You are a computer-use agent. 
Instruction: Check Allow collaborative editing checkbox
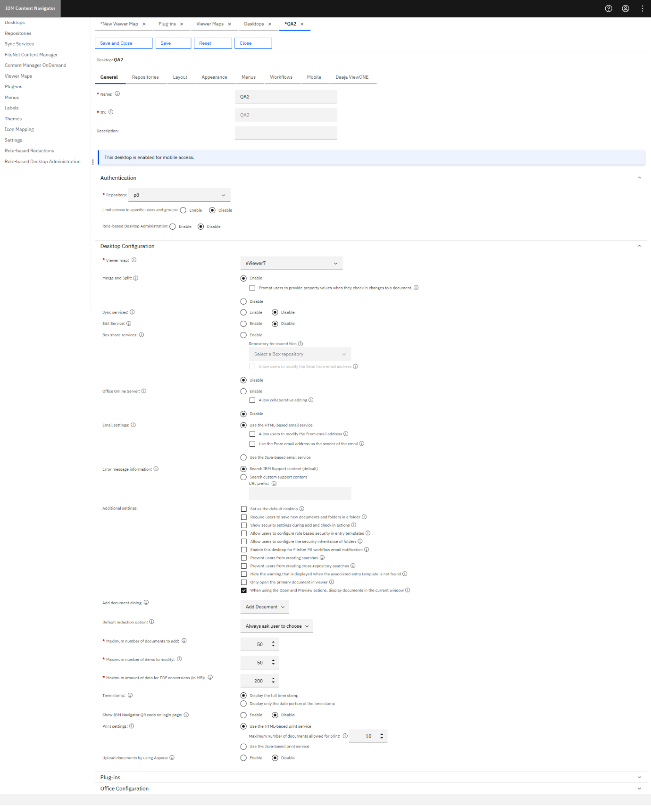tap(252, 400)
